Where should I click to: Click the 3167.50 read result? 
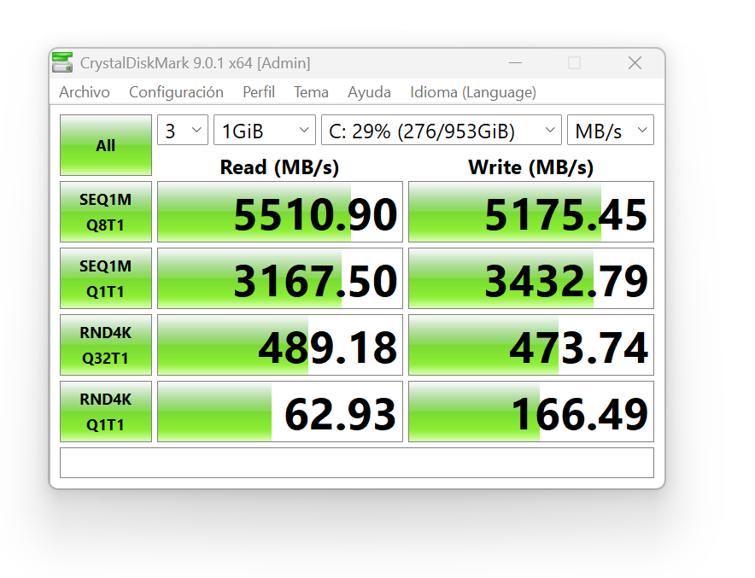coord(280,278)
